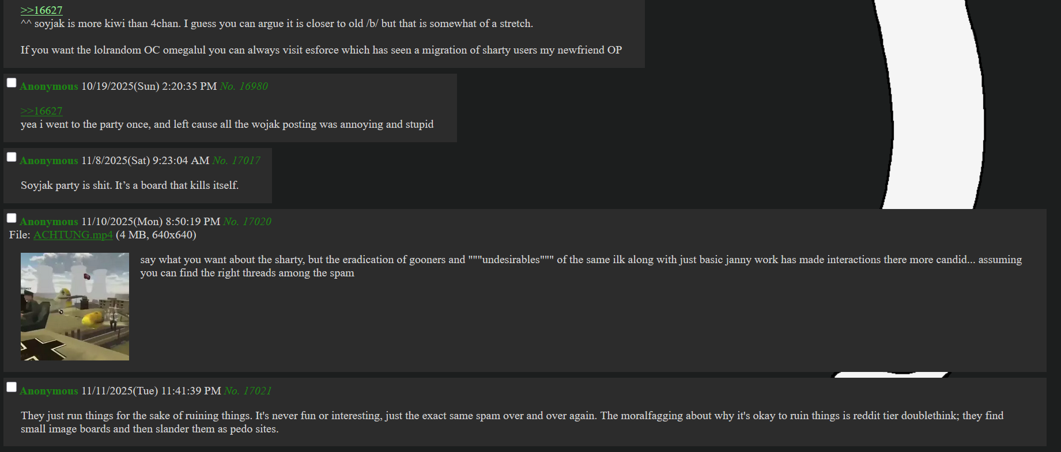The image size is (1061, 452).
Task: Click post number 16980 to quote it
Action: (254, 86)
